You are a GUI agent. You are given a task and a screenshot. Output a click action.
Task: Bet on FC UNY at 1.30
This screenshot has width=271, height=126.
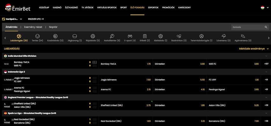234,80
